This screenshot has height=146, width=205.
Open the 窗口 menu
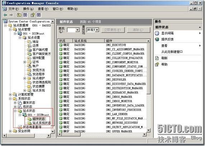[x=58, y=9]
